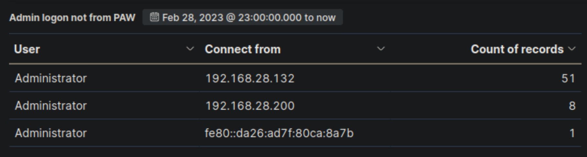Click the calendar icon in the time range badge
Image resolution: width=587 pixels, height=157 pixels.
pyautogui.click(x=154, y=17)
